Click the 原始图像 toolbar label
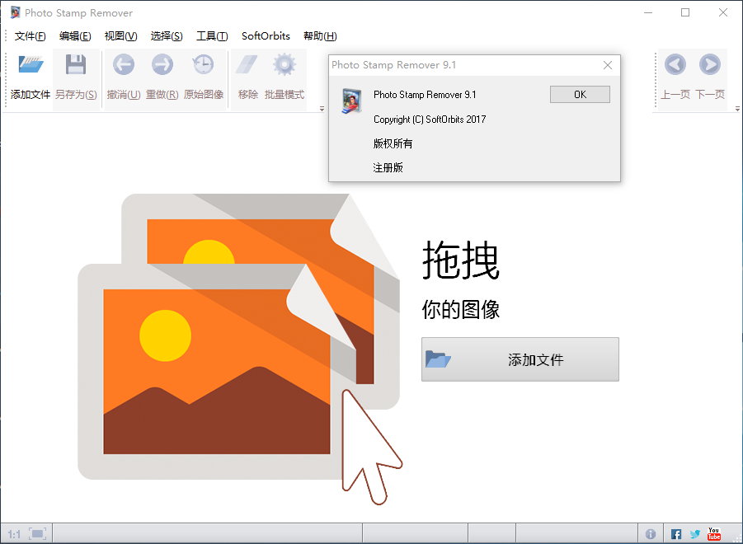 [204, 94]
